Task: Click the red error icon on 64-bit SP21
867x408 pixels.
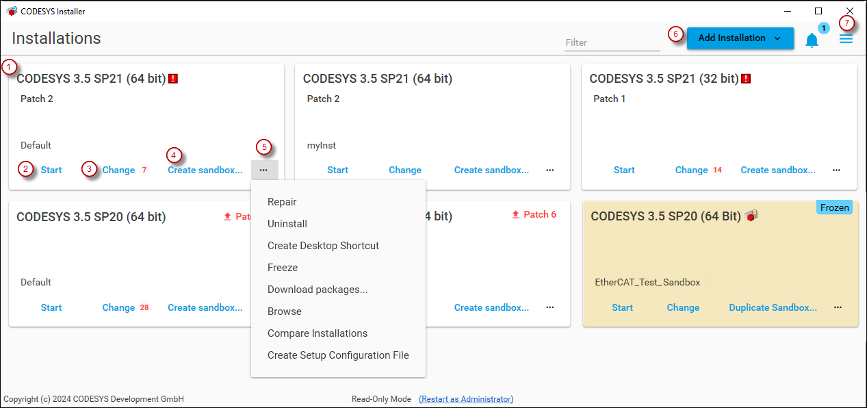Action: click(172, 78)
